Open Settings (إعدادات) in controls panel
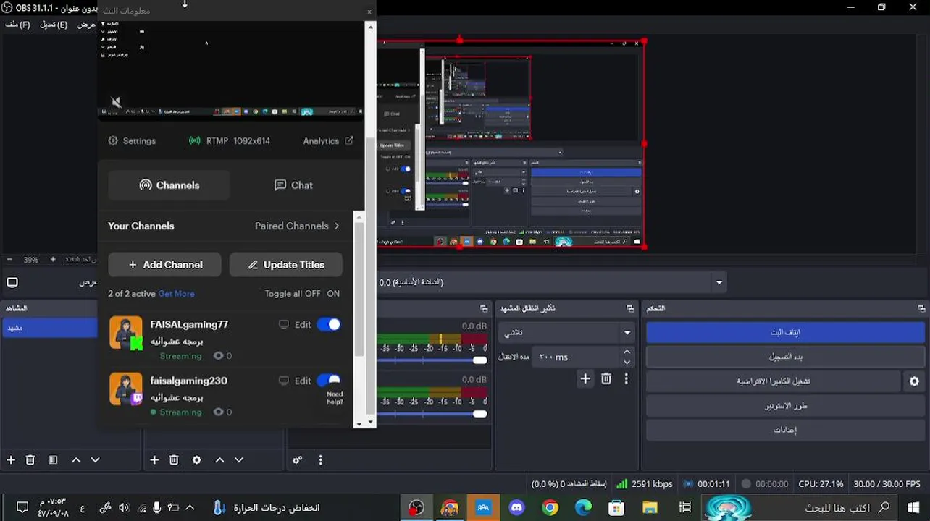Image resolution: width=930 pixels, height=521 pixels. pyautogui.click(x=785, y=430)
